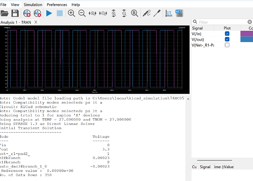Zoom in horizontally on the plot
253x181 pixels.
(x=92, y=13)
